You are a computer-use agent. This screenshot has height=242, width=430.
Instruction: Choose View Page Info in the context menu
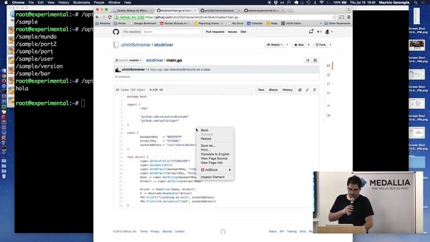(212, 163)
